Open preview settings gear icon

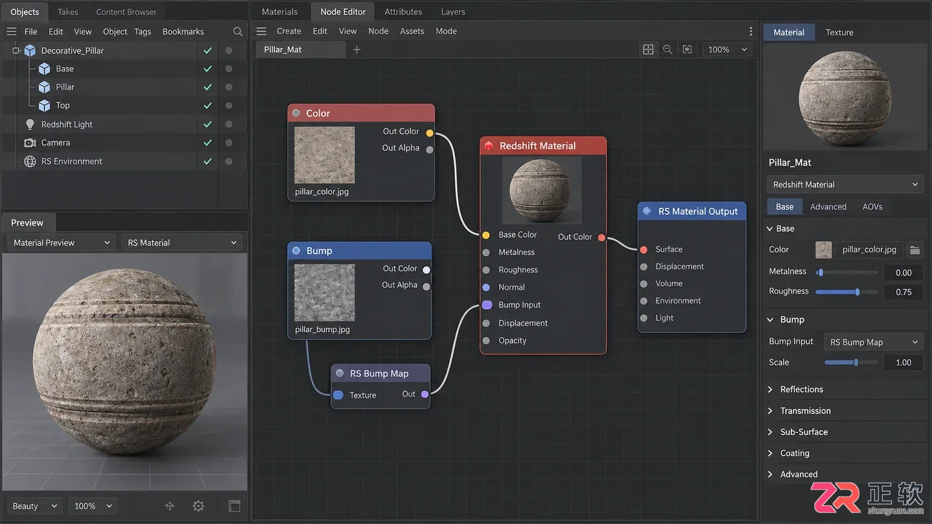point(199,506)
